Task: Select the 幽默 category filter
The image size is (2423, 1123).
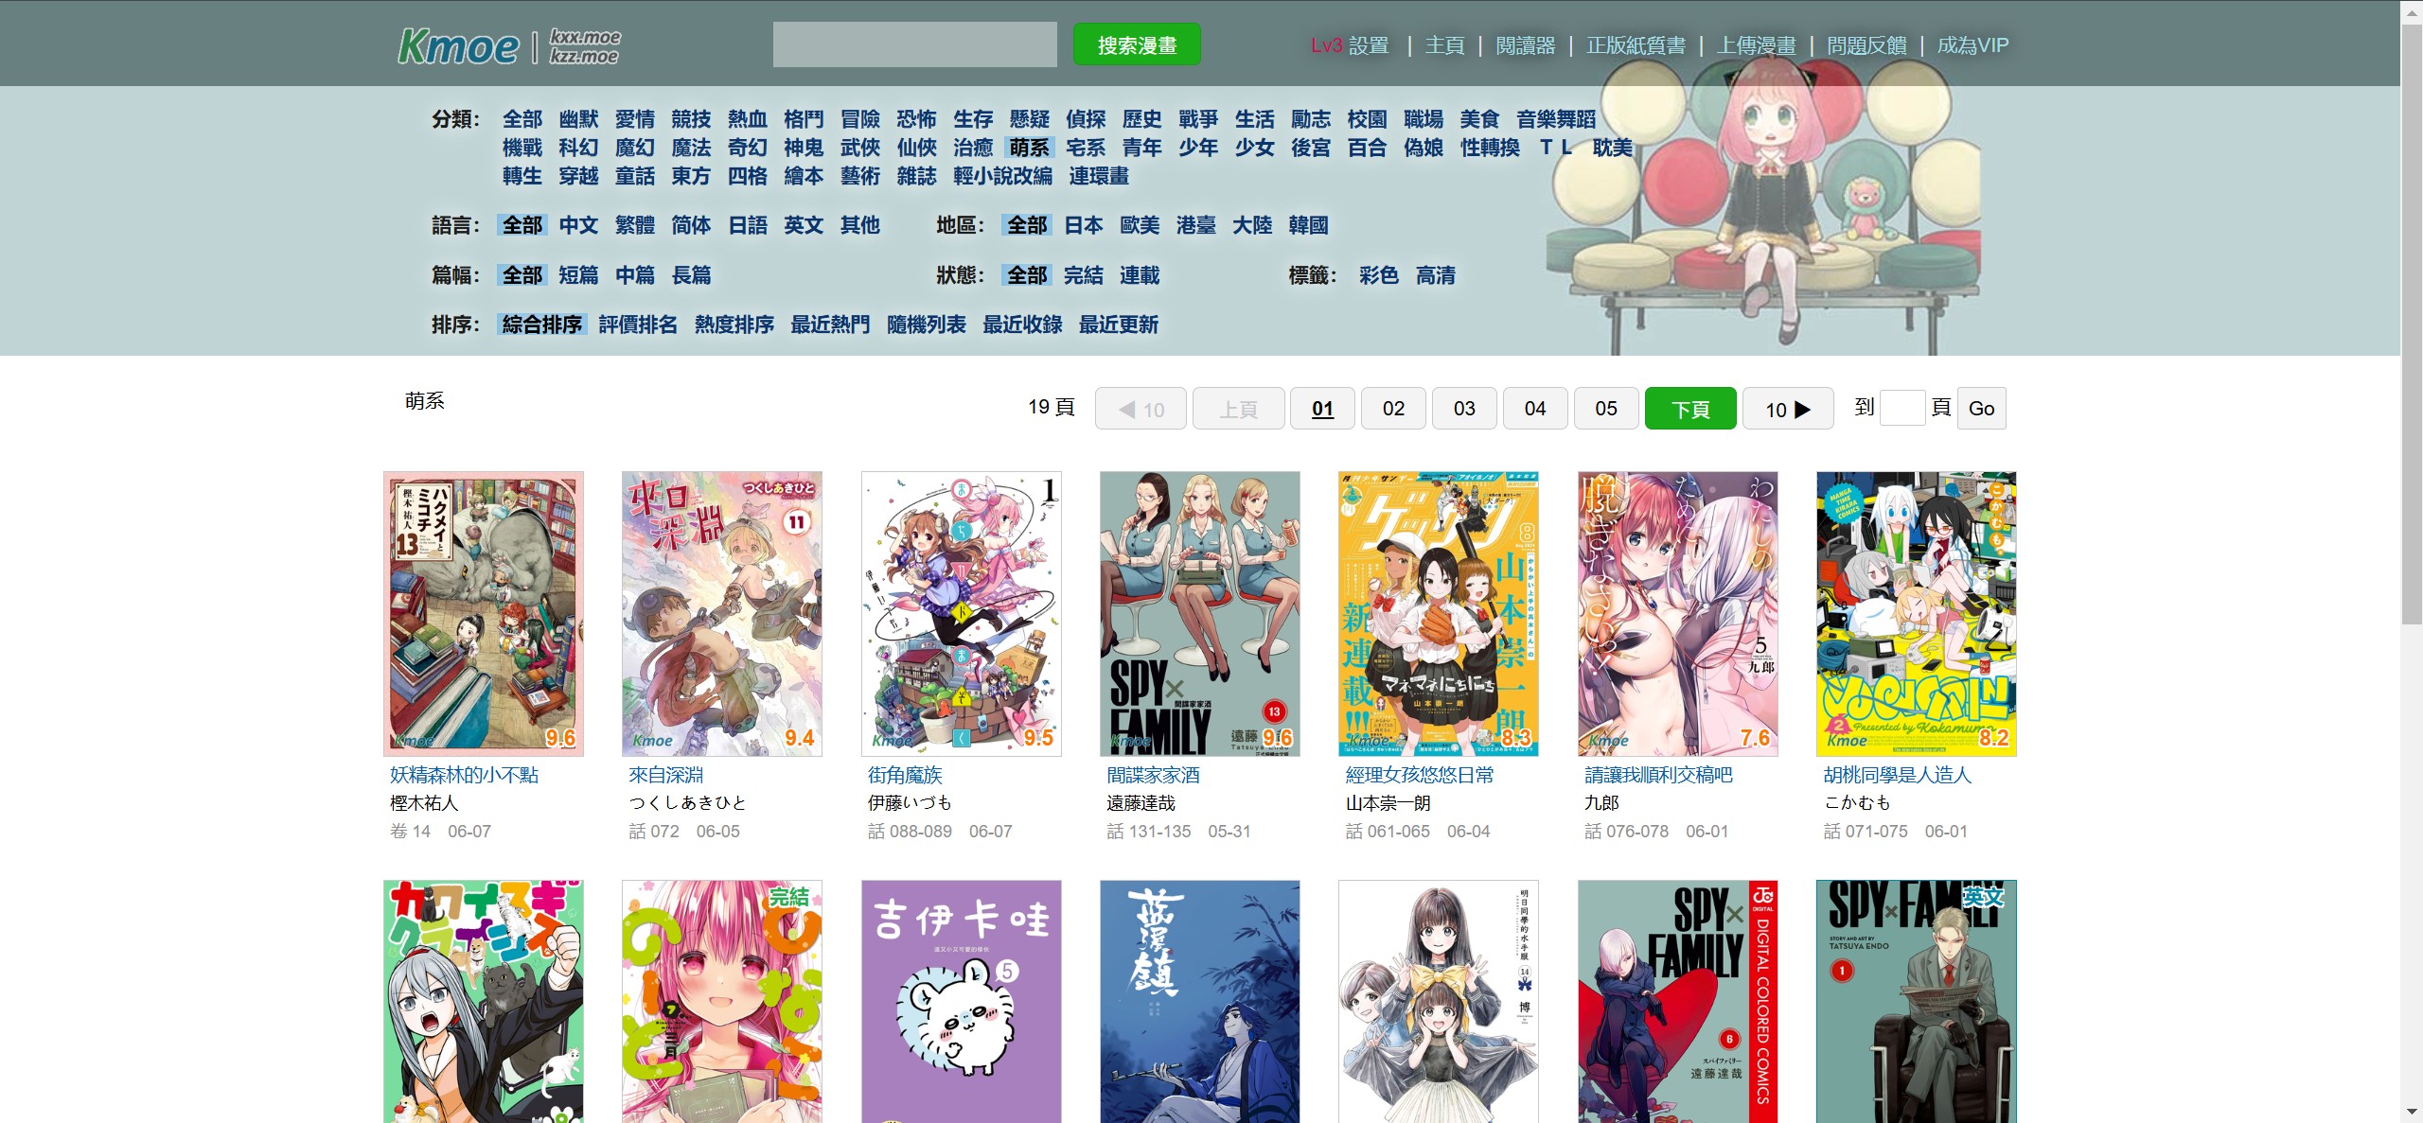Action: [x=578, y=119]
